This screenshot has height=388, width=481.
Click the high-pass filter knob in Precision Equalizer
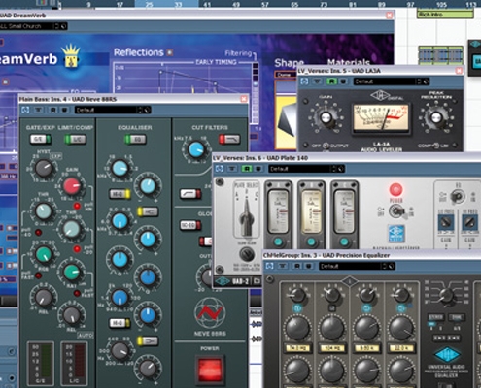[446, 295]
